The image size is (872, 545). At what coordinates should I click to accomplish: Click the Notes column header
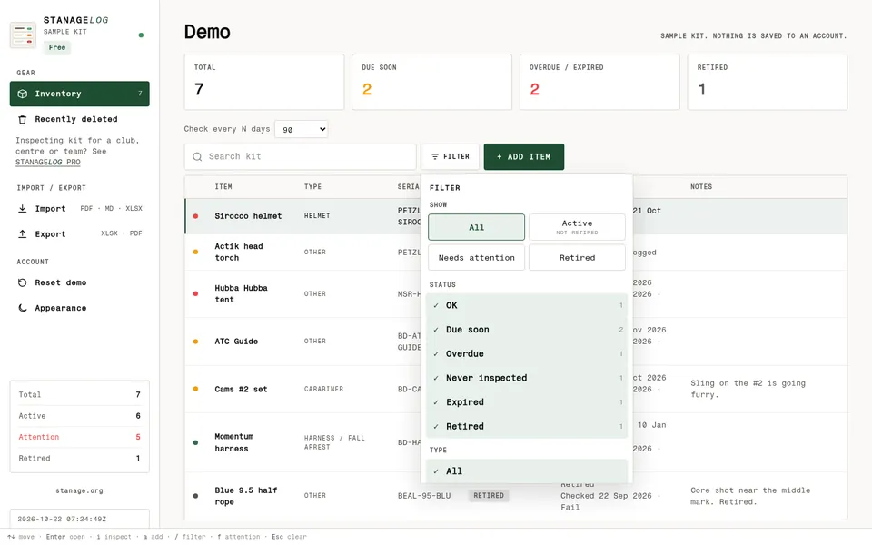pos(701,187)
